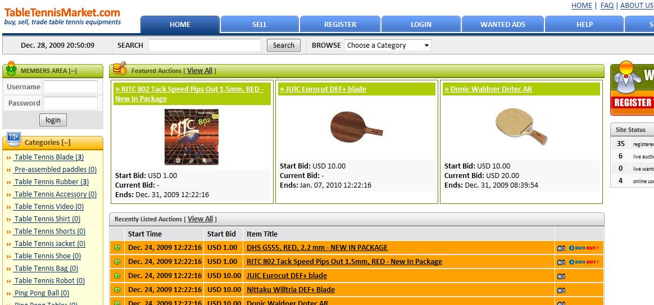
Task: Open Table Tennis Rubber category
Action: point(51,182)
